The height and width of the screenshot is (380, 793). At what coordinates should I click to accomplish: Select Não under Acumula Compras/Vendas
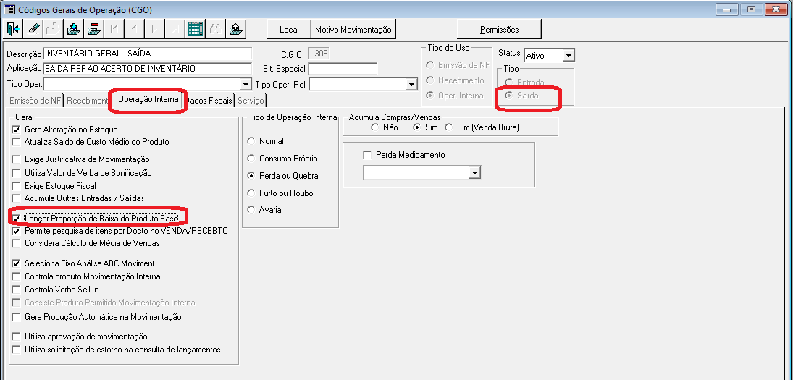pyautogui.click(x=374, y=127)
